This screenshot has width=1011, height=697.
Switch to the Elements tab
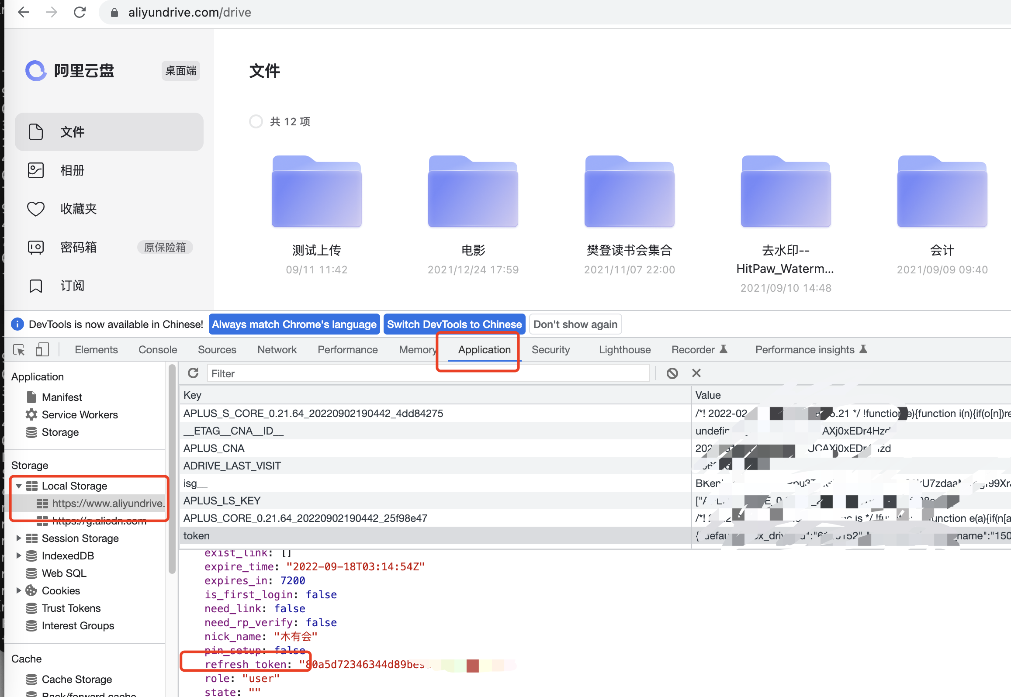point(96,350)
